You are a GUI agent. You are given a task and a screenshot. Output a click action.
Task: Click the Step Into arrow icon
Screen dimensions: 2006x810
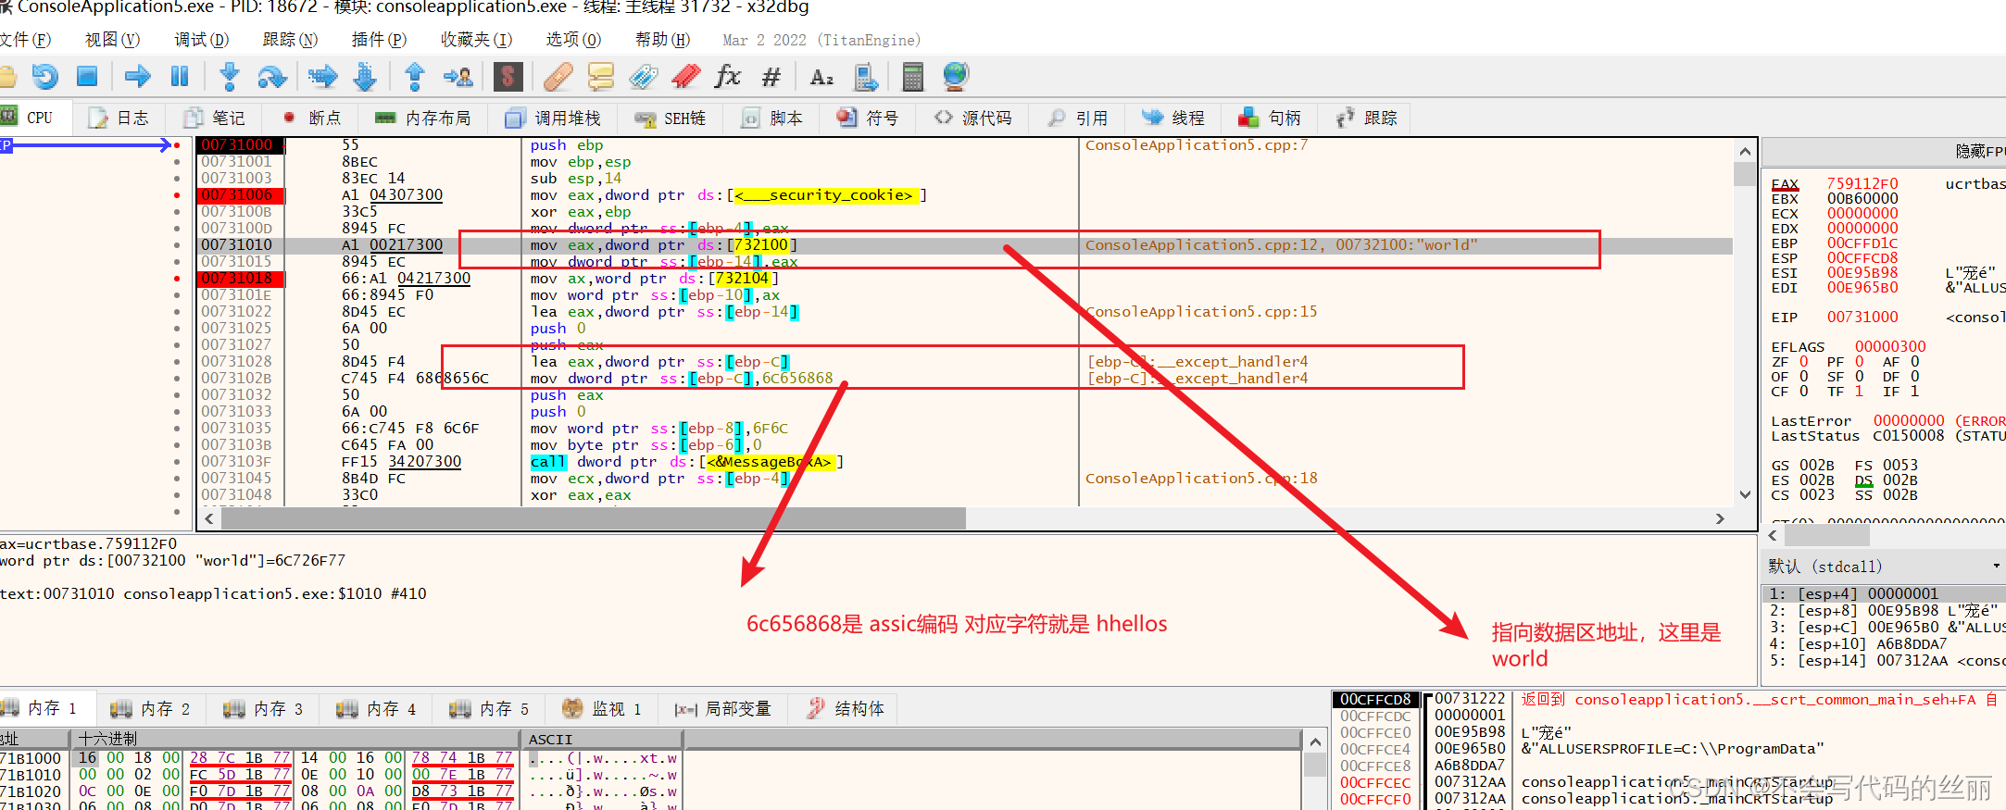(230, 77)
